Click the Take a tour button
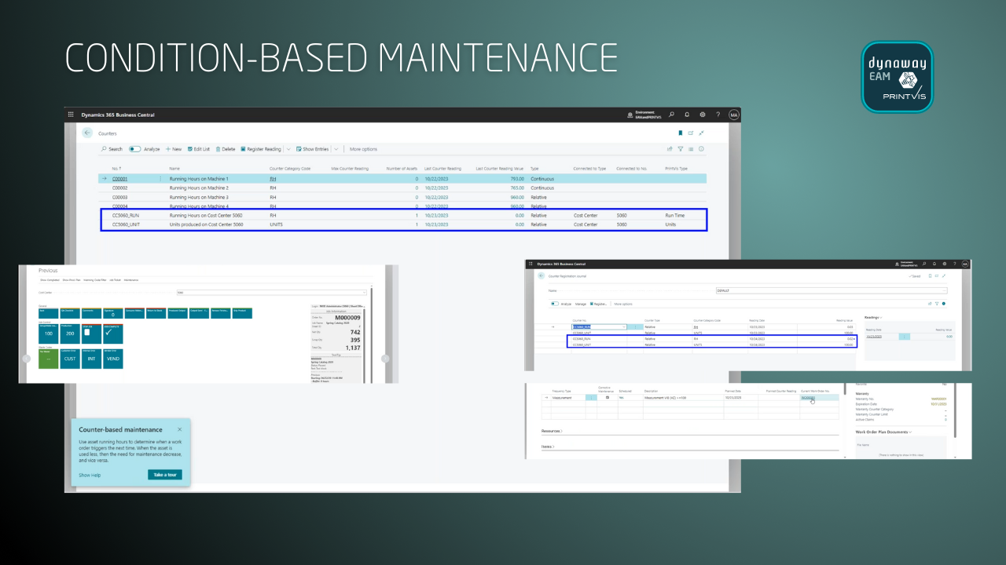 point(165,475)
